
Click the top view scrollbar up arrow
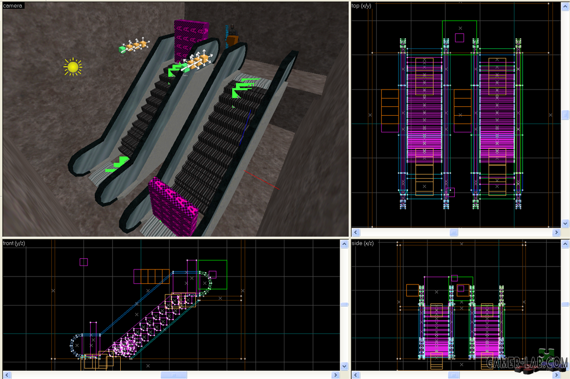pyautogui.click(x=566, y=7)
